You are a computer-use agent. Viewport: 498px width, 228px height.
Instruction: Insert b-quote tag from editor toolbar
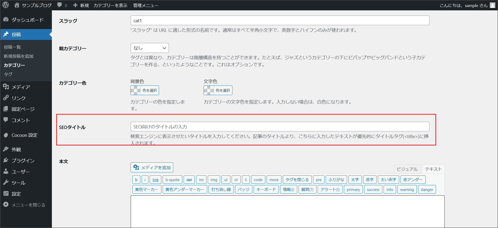tap(172, 180)
